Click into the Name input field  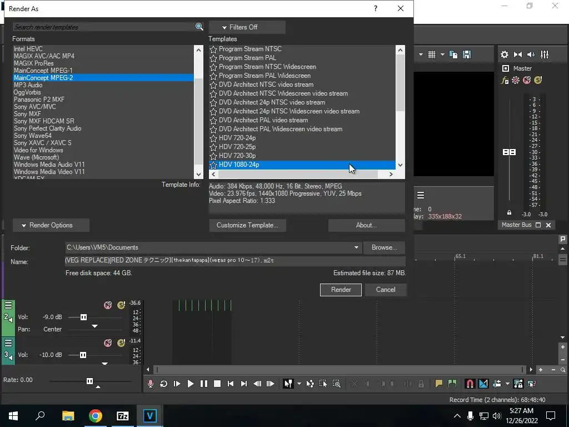click(x=235, y=260)
